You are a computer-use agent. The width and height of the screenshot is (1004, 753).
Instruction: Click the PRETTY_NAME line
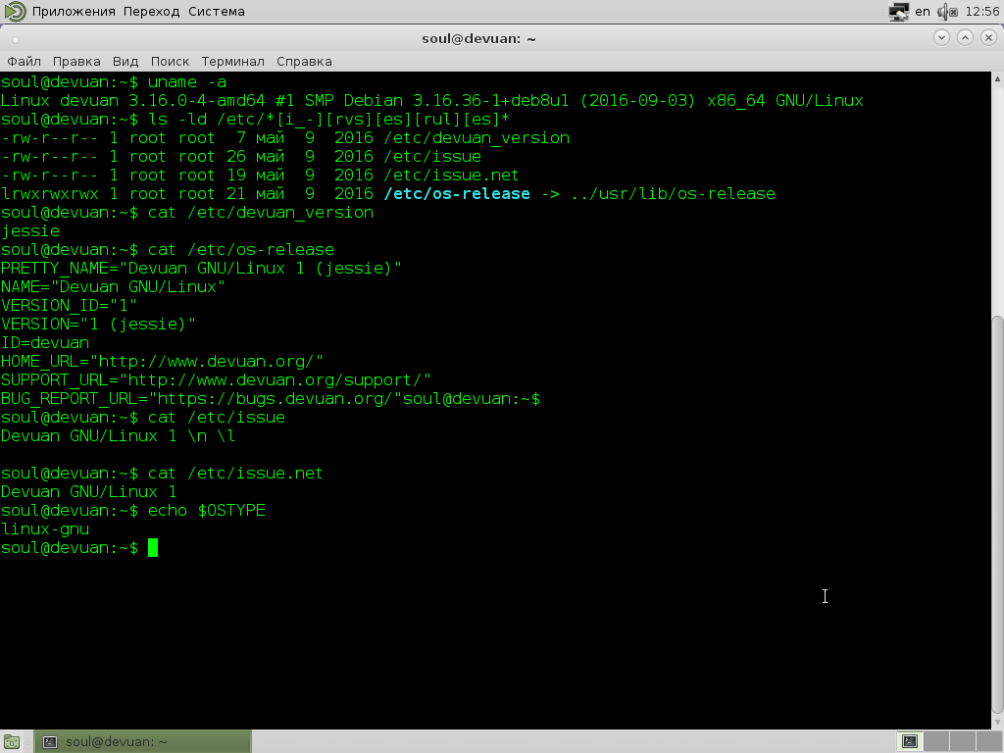click(201, 269)
